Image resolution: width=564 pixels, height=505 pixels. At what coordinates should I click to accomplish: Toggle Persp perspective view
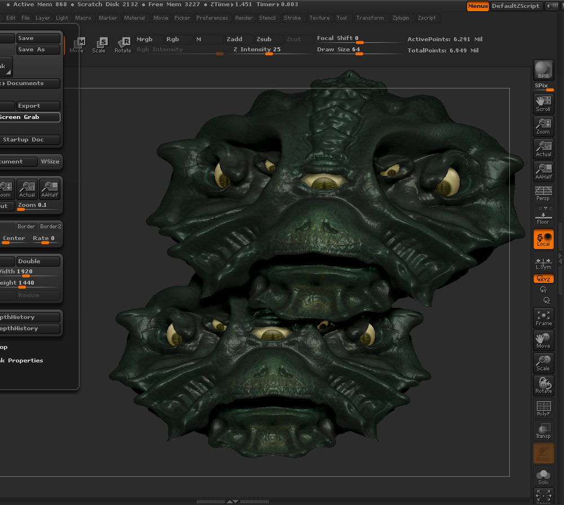543,194
